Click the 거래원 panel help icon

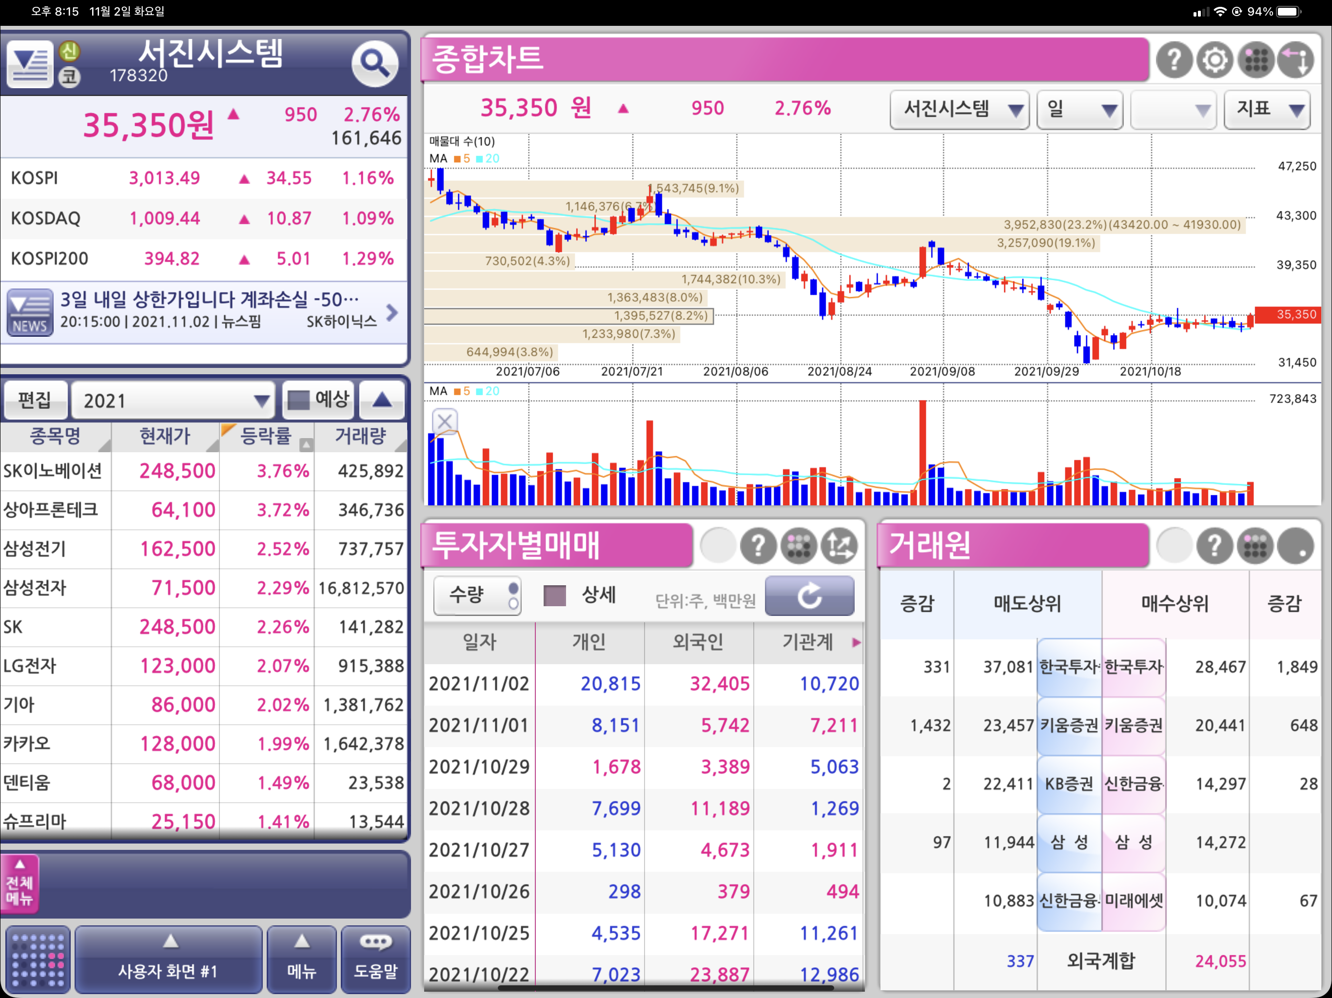[1214, 545]
